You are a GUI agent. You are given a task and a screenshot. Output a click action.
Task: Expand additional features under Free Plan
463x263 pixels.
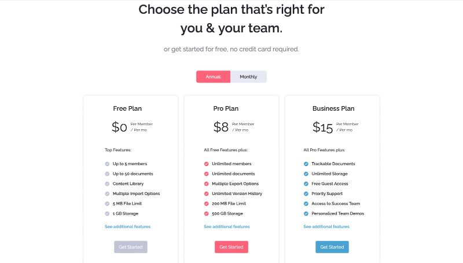click(127, 227)
